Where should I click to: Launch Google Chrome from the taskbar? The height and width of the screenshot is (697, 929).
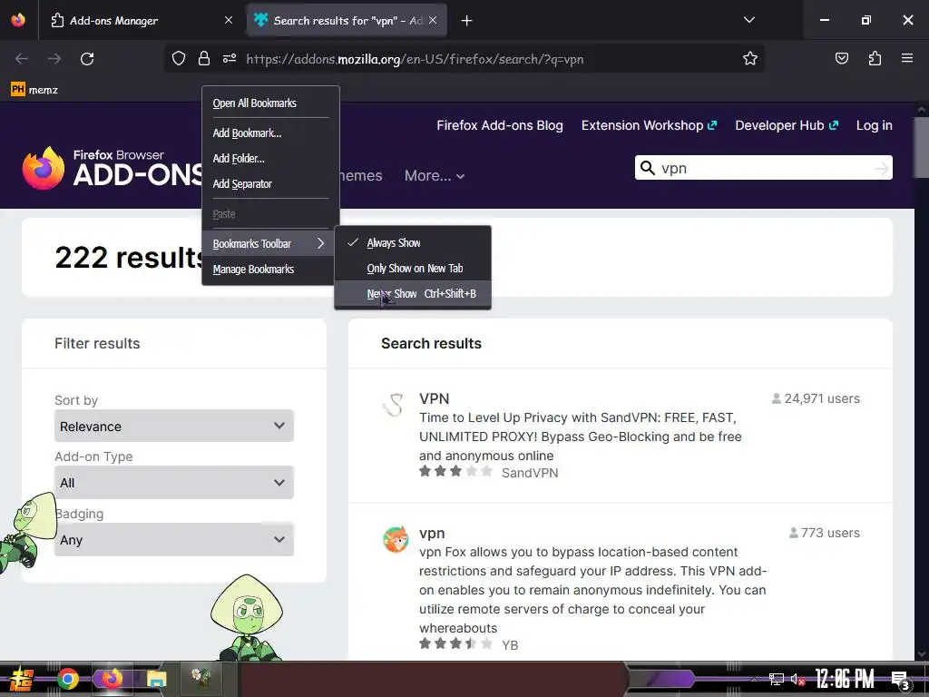pyautogui.click(x=68, y=679)
